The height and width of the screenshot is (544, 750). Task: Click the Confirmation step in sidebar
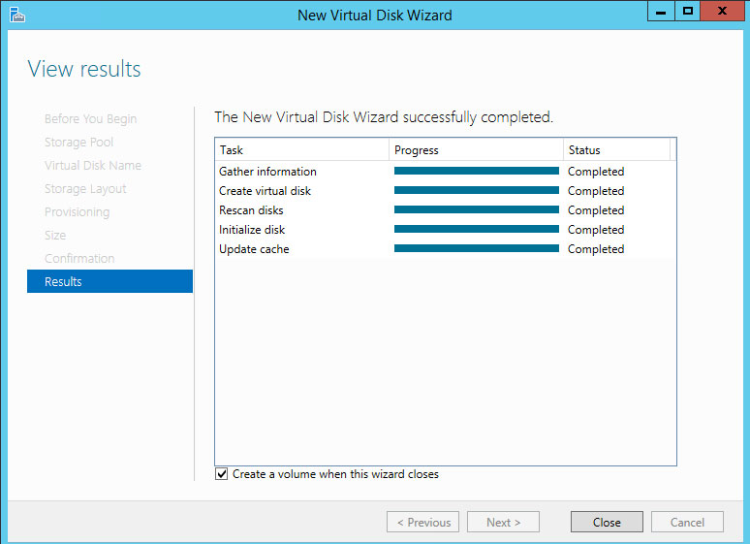point(79,259)
